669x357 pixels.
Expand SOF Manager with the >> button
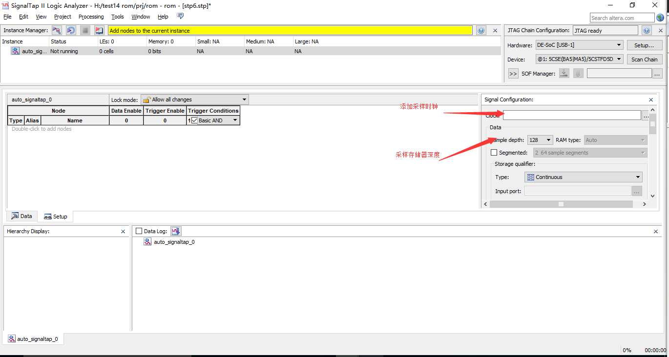(513, 74)
